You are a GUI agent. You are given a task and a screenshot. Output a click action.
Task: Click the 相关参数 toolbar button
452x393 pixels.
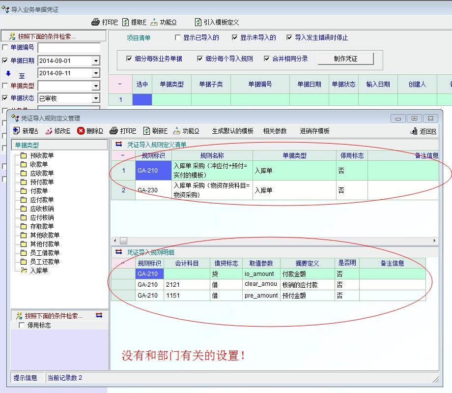click(275, 131)
